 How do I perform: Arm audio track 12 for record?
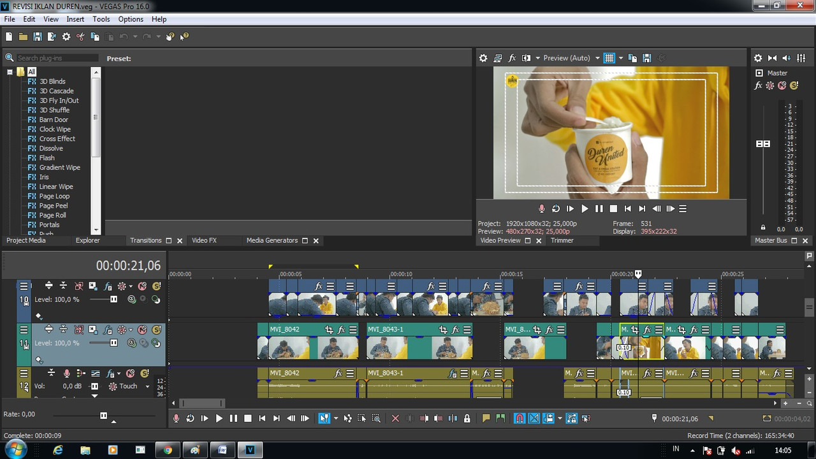(66, 373)
